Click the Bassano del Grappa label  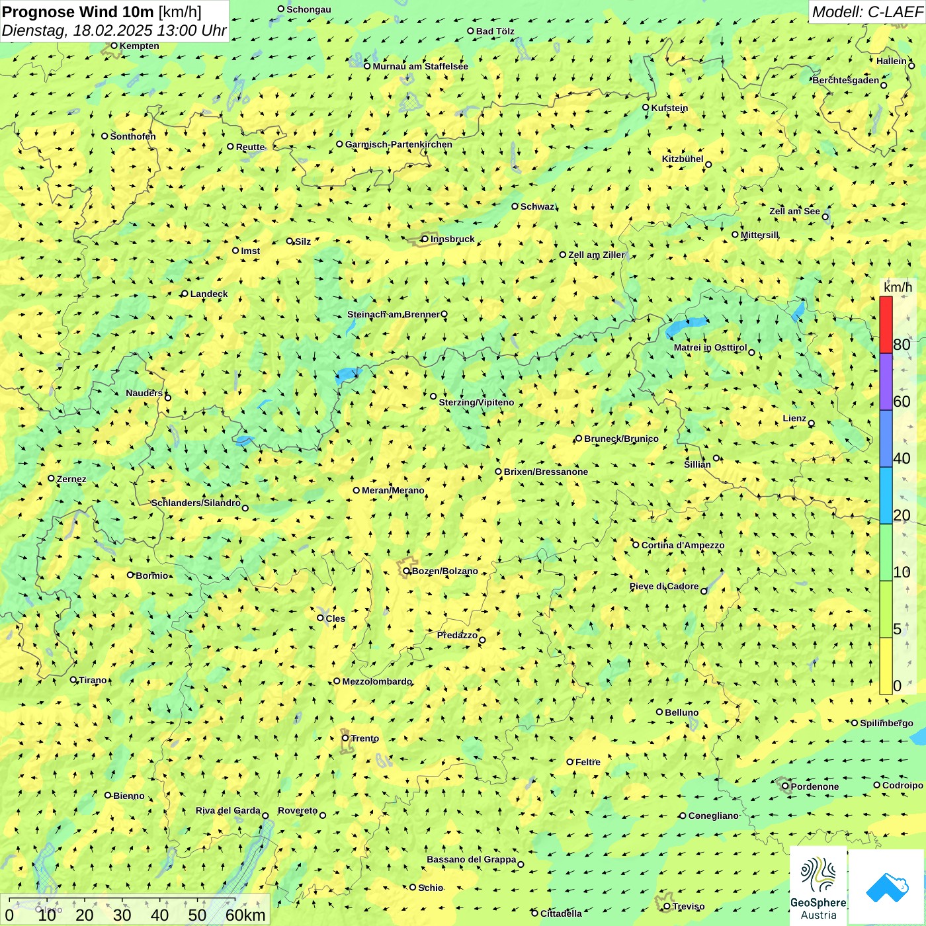(471, 859)
